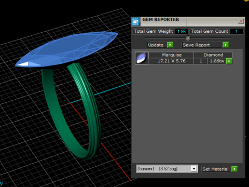Click the 1.86tw weight cell
Viewport: 249px width, 187px height.
[x=217, y=61]
